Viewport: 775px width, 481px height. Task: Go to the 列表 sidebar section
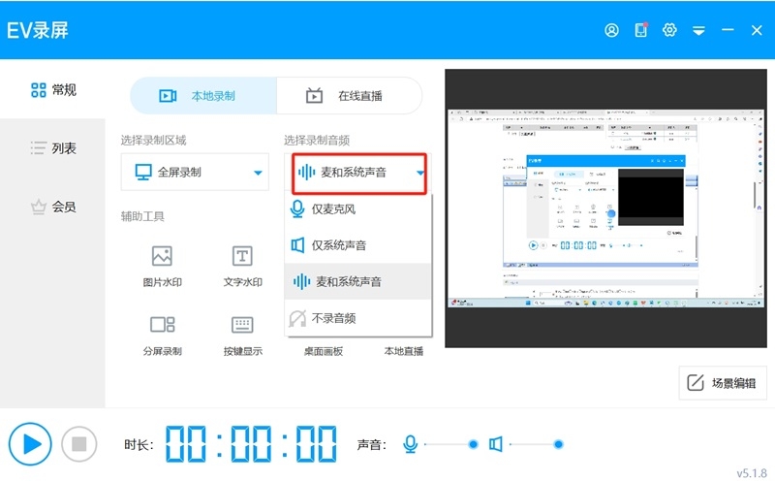tap(53, 148)
